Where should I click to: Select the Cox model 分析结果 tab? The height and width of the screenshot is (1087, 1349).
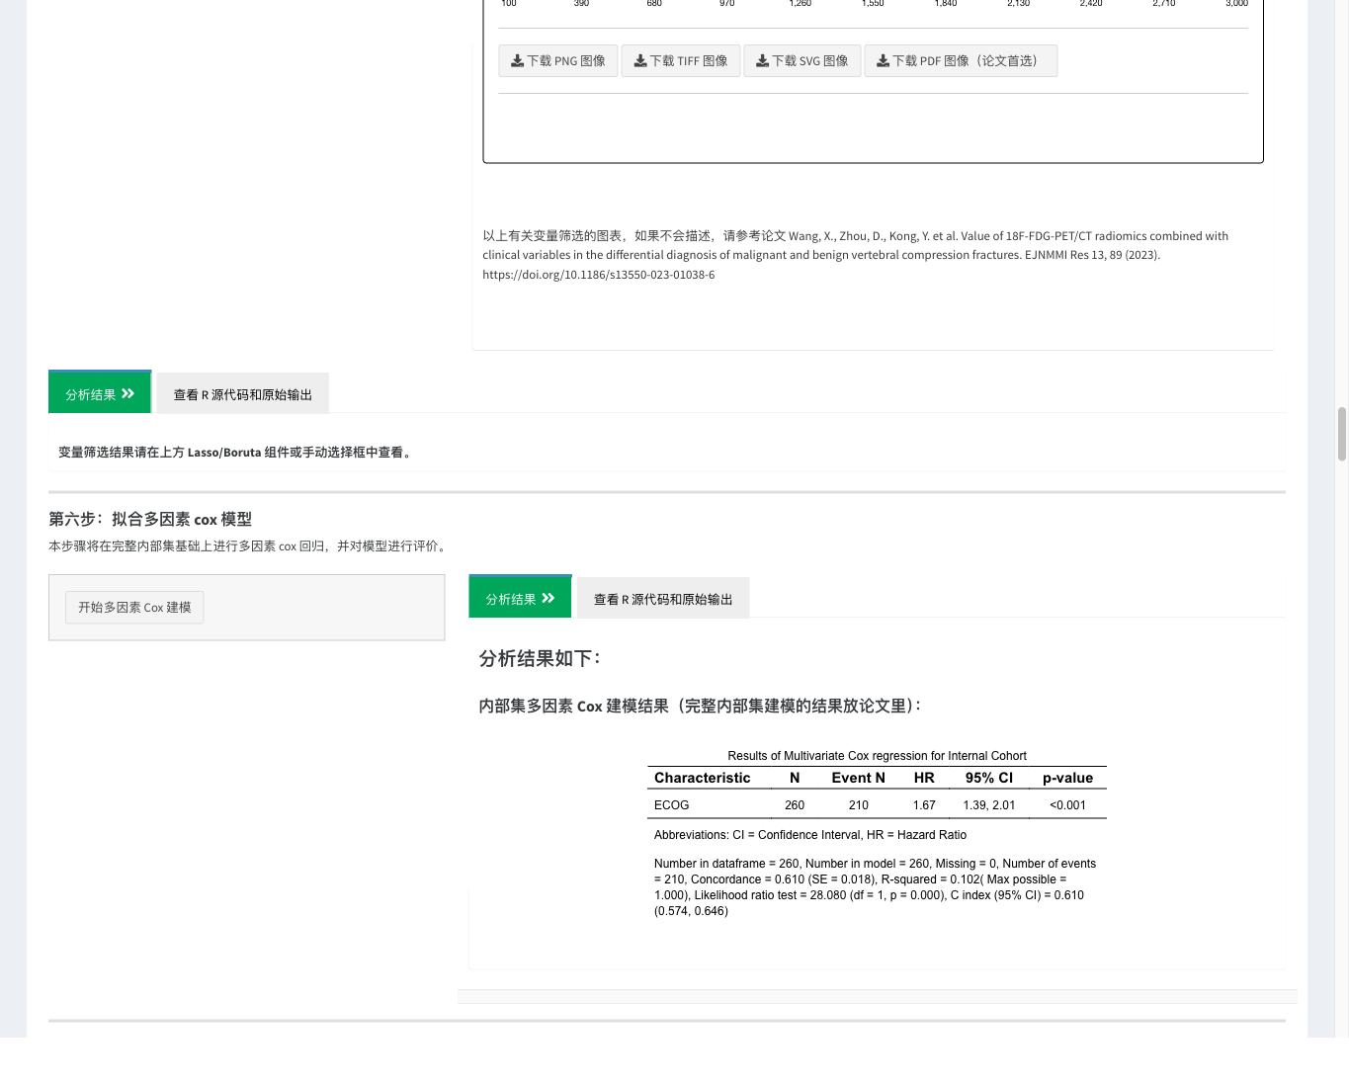coord(520,598)
